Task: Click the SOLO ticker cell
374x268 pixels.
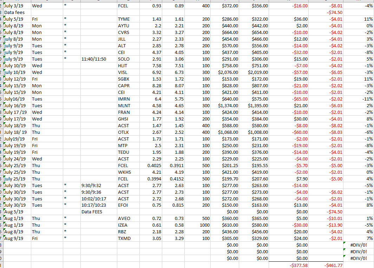Action: pos(128,59)
